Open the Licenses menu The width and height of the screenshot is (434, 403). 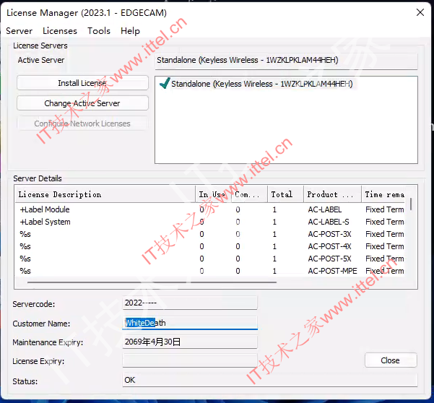point(60,31)
